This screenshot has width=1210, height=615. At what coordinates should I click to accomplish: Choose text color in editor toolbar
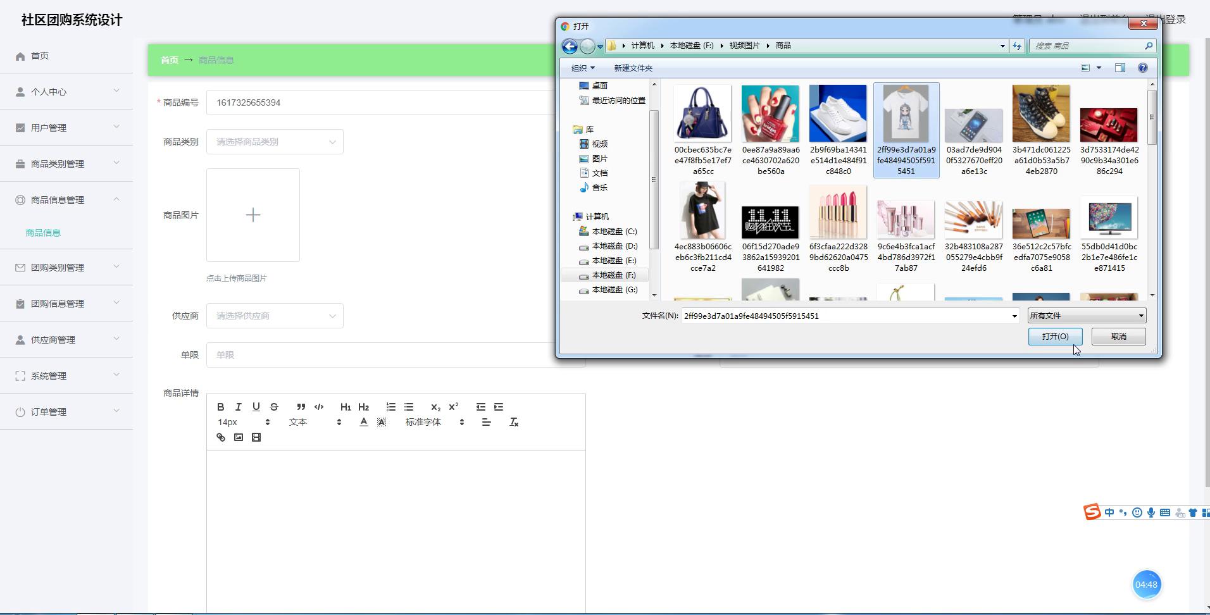[x=363, y=422]
